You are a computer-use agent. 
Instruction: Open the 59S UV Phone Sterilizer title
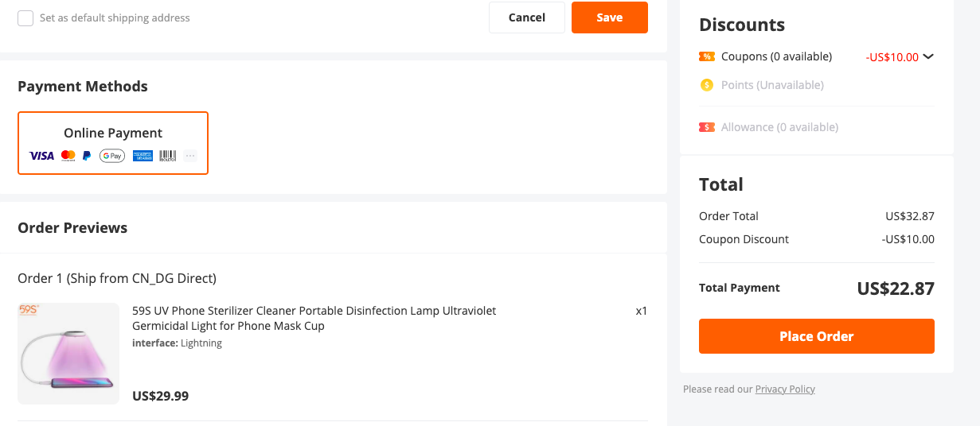tap(314, 318)
